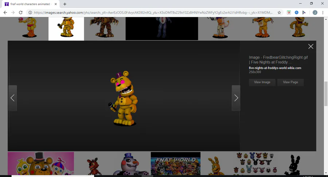The height and width of the screenshot is (177, 328).
Task: Select the dark Bonnie thumbnail on black
Action: point(162,28)
